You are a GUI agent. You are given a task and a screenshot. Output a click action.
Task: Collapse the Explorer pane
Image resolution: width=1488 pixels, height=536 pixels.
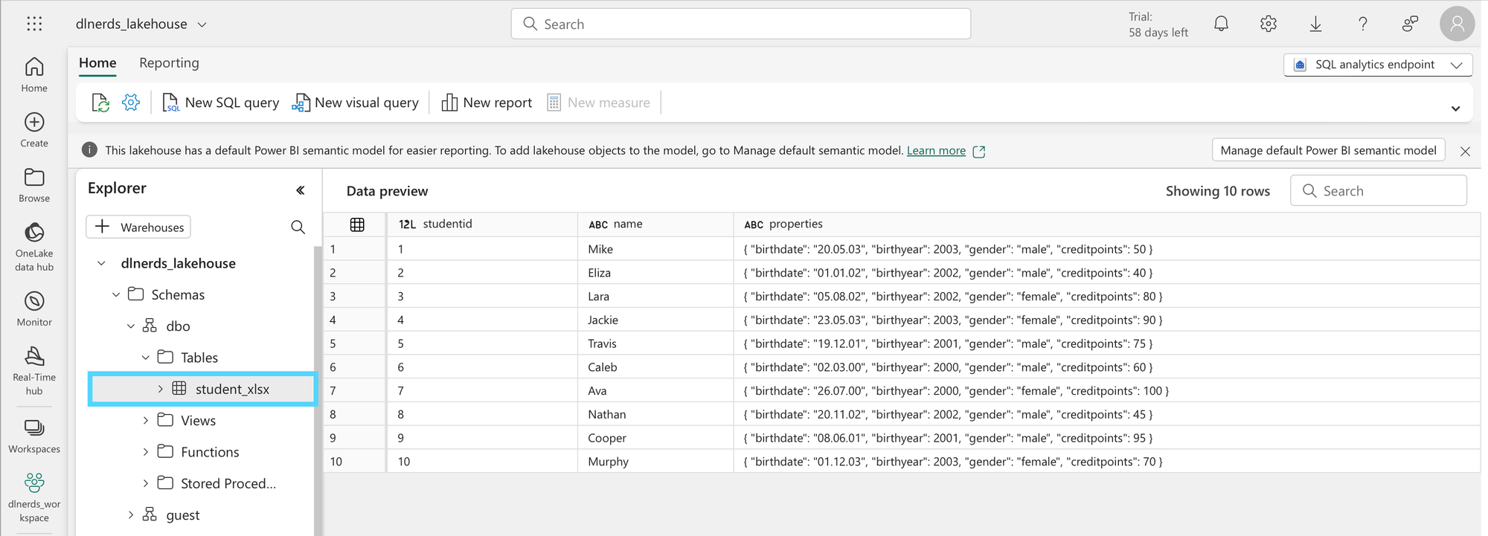click(301, 190)
